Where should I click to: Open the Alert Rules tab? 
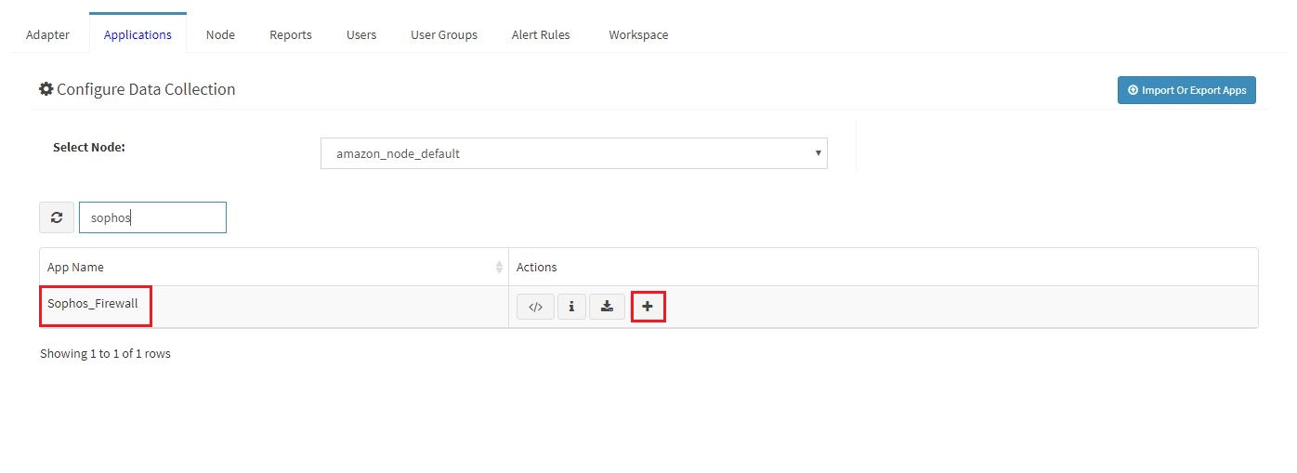pyautogui.click(x=541, y=34)
